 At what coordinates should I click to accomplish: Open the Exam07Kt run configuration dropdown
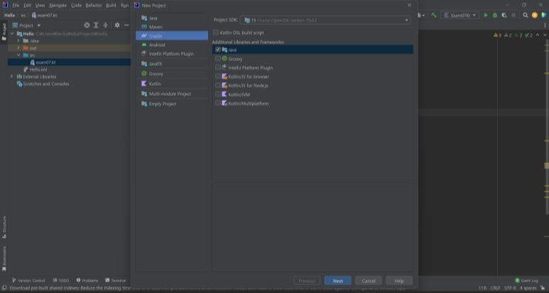460,15
